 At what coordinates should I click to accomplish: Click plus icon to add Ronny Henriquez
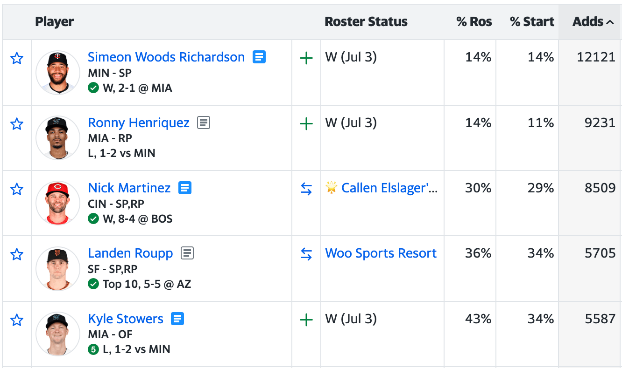coord(306,124)
